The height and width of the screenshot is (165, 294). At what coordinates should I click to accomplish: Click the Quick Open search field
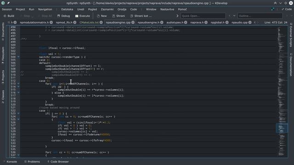[203, 16]
